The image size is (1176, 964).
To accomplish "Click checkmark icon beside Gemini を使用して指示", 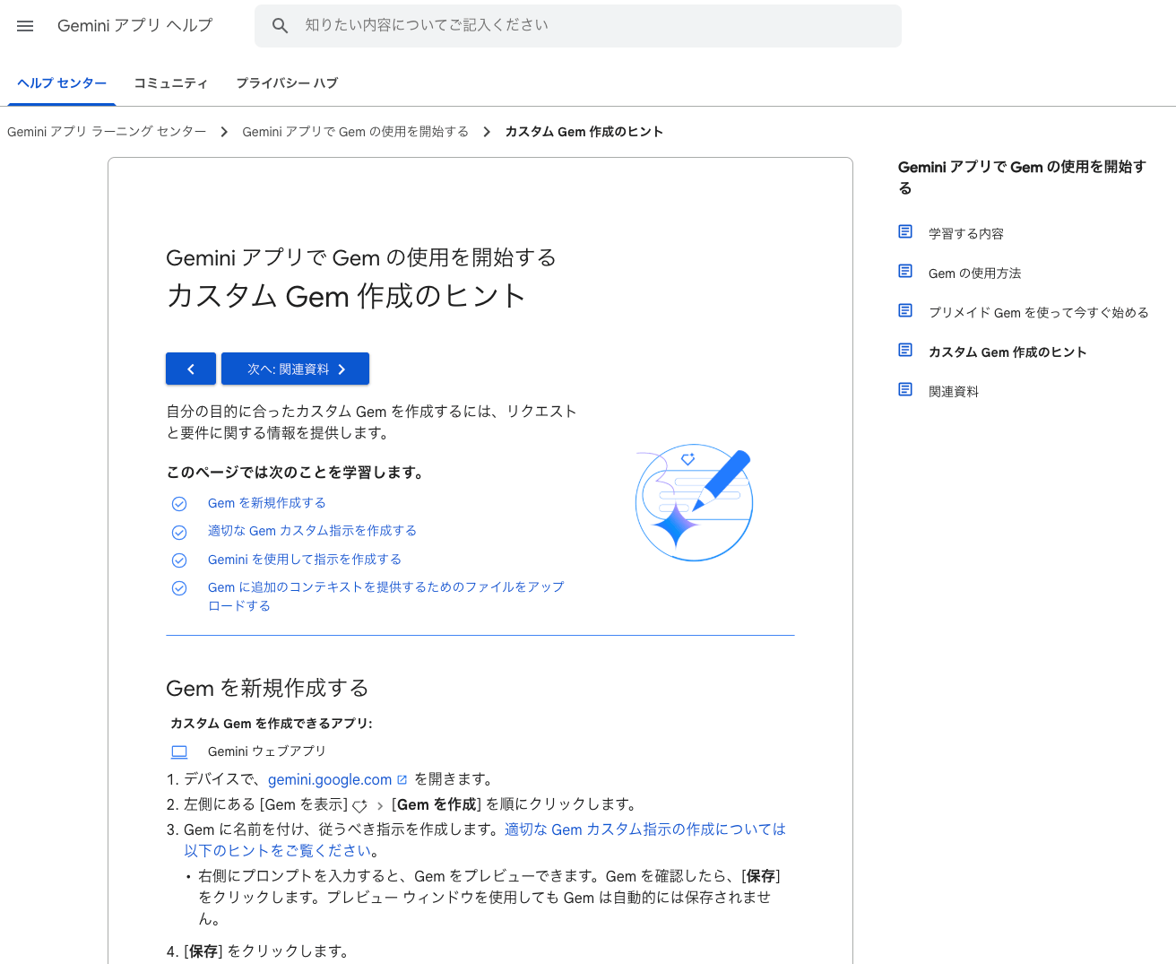I will pyautogui.click(x=179, y=560).
